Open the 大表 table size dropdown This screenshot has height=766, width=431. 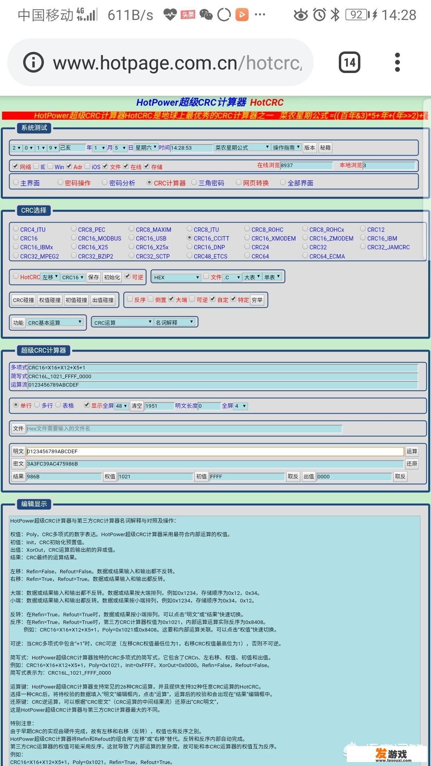pos(252,277)
